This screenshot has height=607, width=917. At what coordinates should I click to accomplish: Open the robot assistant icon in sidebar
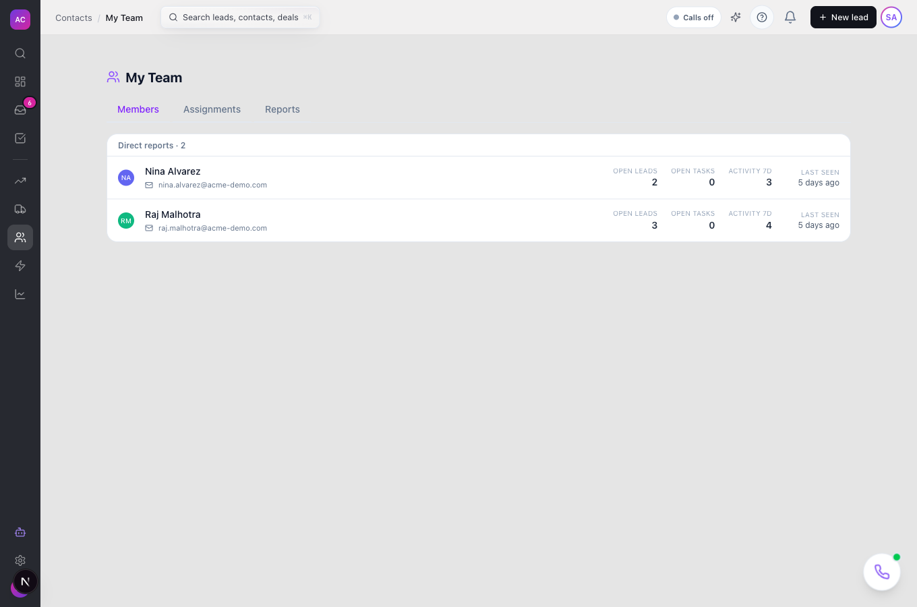click(x=20, y=532)
